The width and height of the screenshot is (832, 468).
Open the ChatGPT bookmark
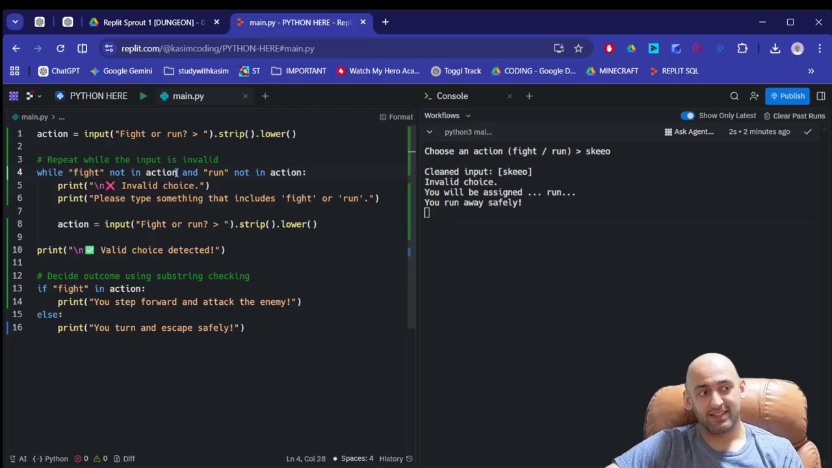point(59,71)
